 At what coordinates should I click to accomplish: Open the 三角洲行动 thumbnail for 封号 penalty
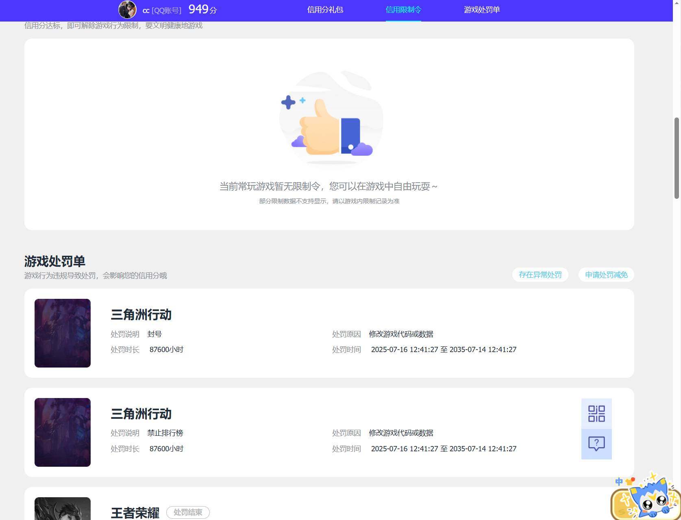63,333
